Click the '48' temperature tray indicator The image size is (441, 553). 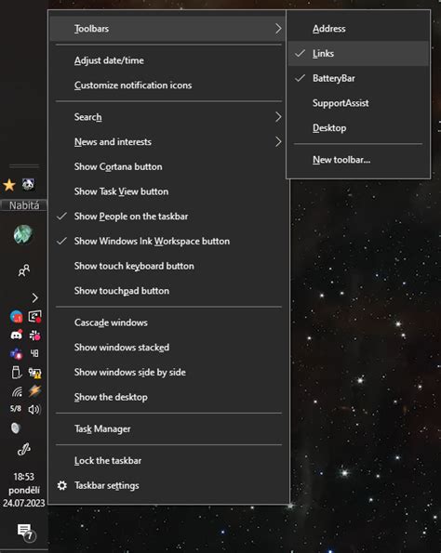[x=34, y=353]
